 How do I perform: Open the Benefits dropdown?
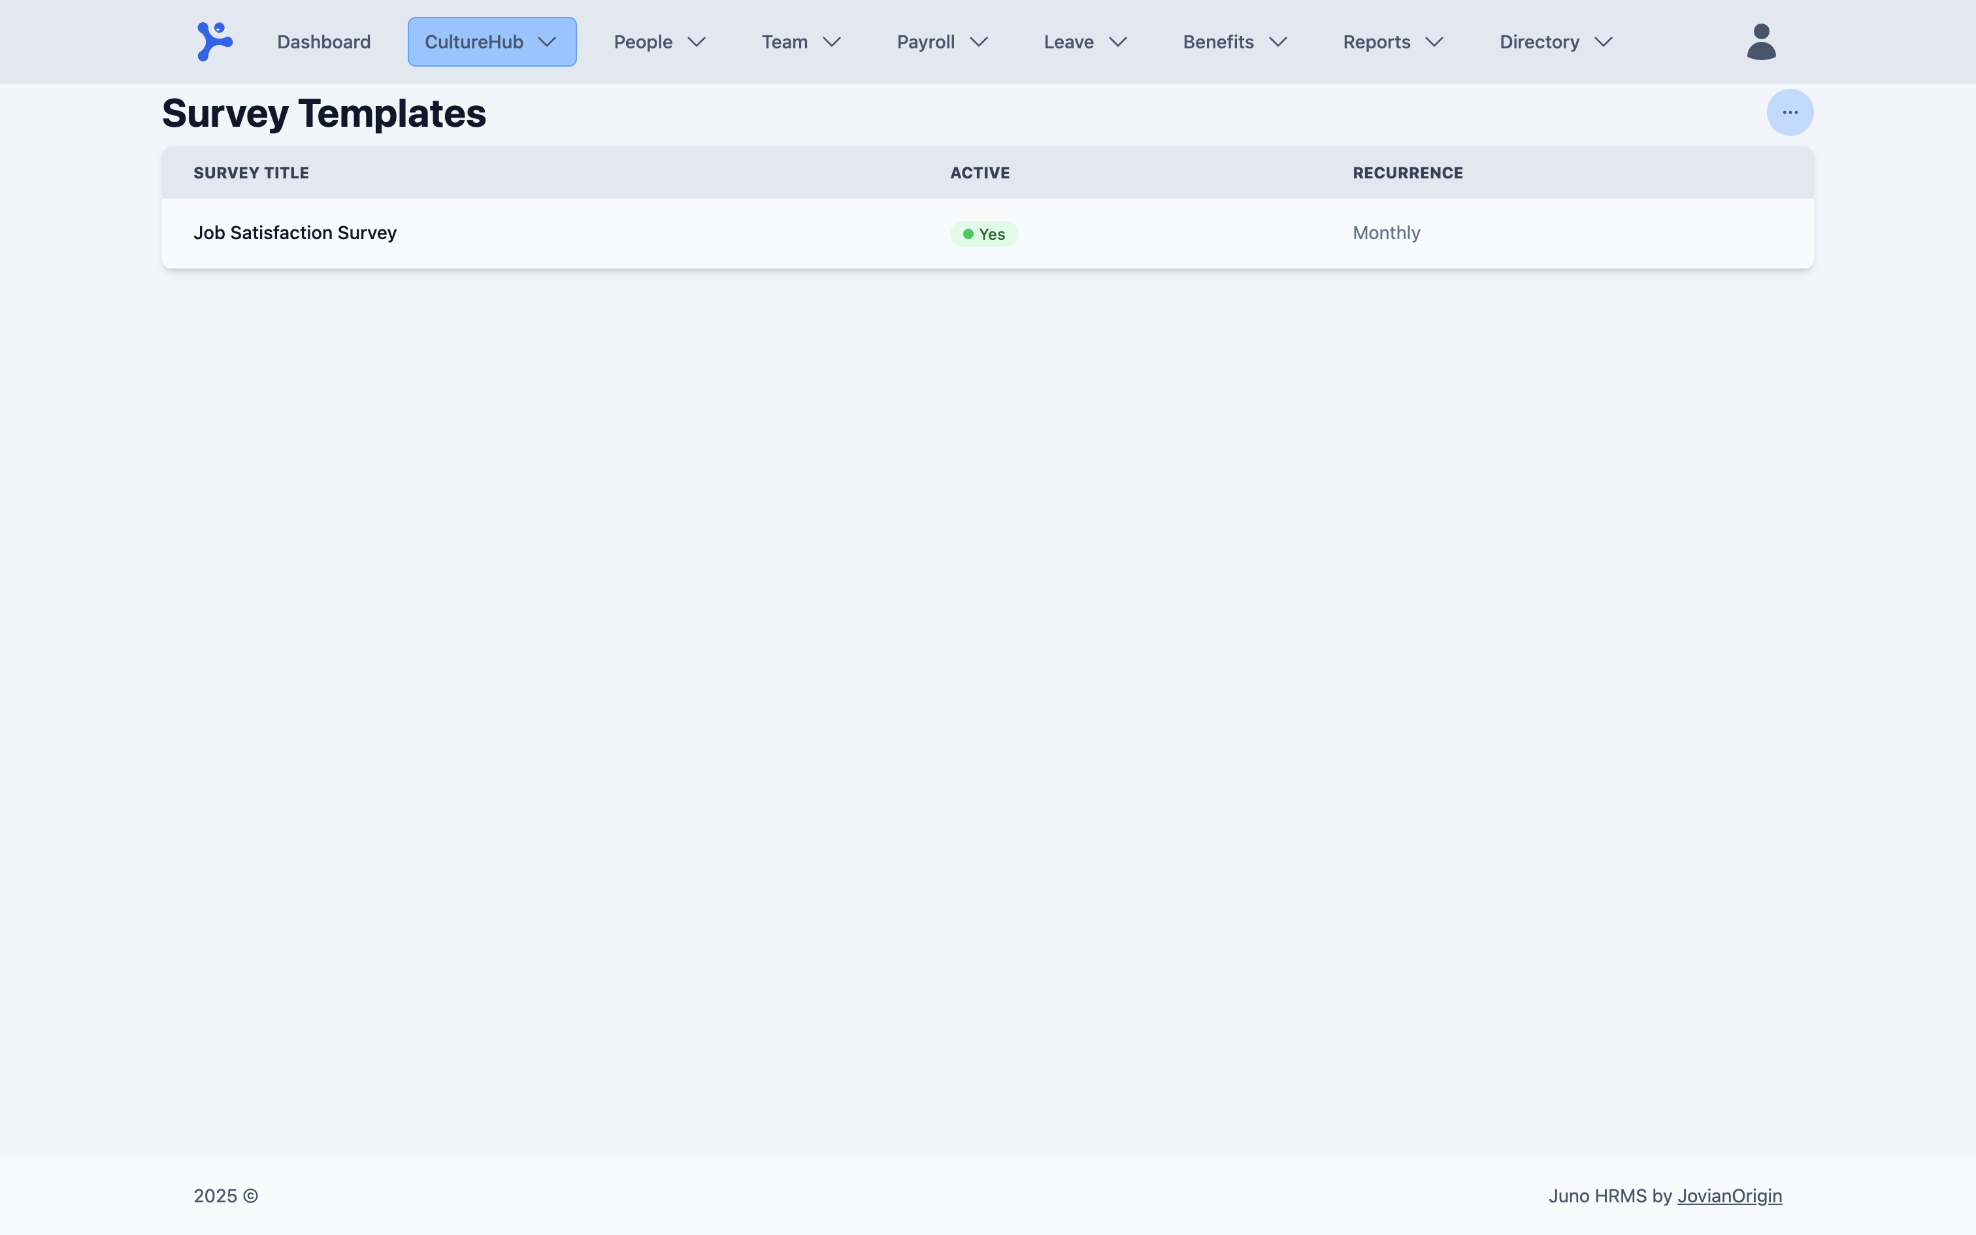(x=1234, y=42)
